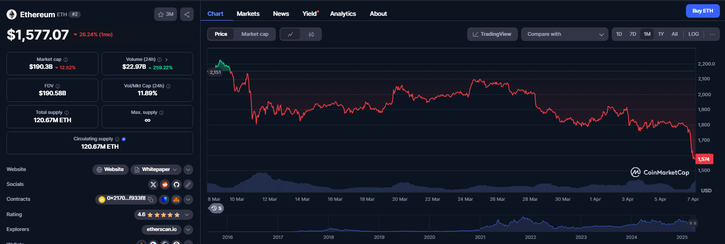This screenshot has height=244, width=725.
Task: Open the Website link button
Action: [110, 170]
